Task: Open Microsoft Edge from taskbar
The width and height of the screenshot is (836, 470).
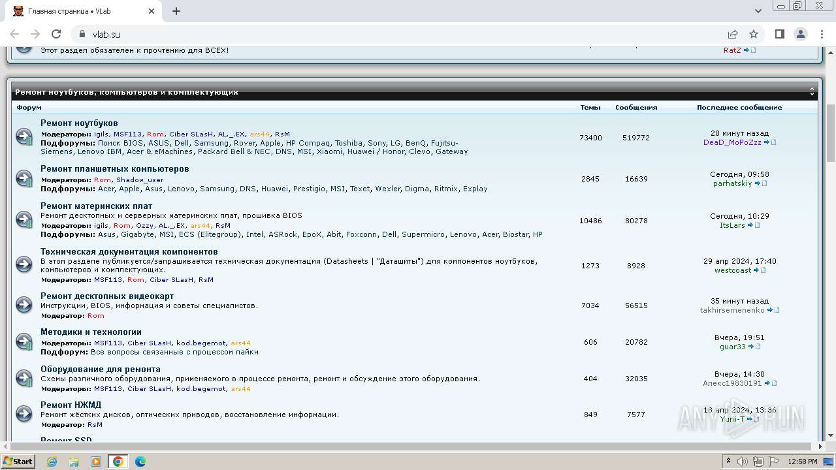Action: point(140,462)
